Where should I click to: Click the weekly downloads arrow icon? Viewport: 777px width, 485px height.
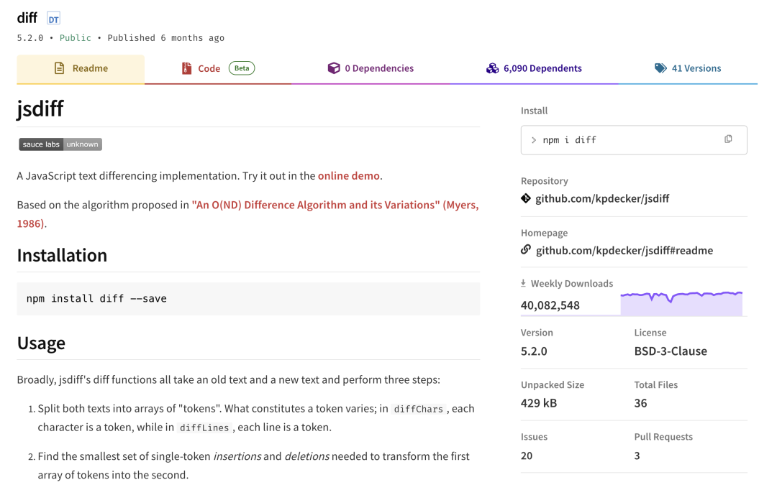pyautogui.click(x=523, y=283)
